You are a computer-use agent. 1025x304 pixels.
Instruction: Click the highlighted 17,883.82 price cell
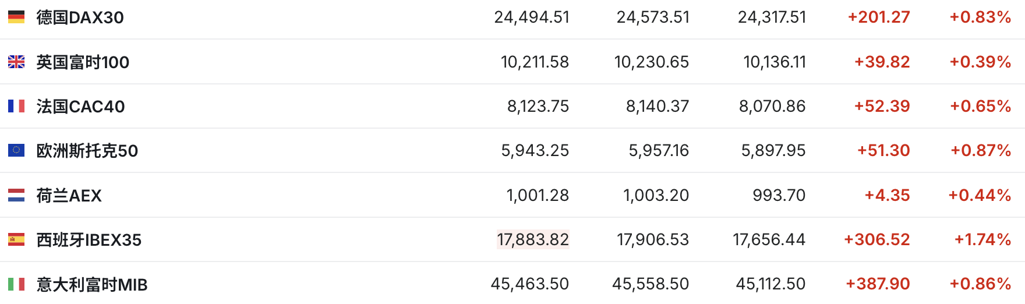533,239
